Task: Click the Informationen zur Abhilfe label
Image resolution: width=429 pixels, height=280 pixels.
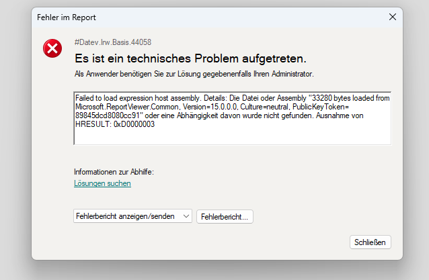Action: tap(114, 172)
